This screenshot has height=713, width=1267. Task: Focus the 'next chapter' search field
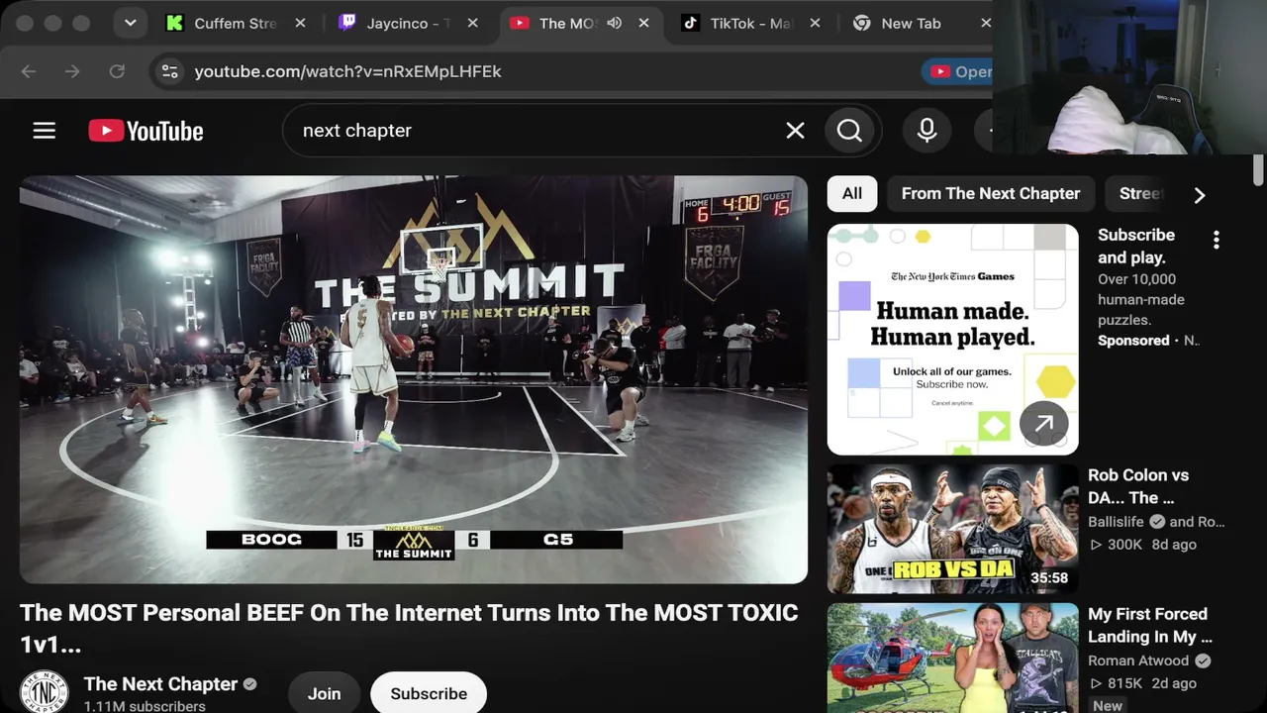pyautogui.click(x=535, y=131)
